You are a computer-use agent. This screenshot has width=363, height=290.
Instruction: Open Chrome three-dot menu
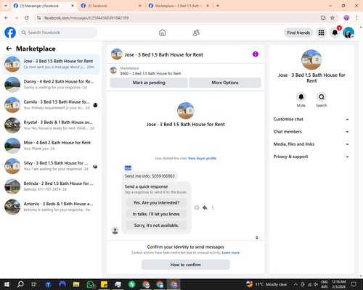(x=356, y=18)
